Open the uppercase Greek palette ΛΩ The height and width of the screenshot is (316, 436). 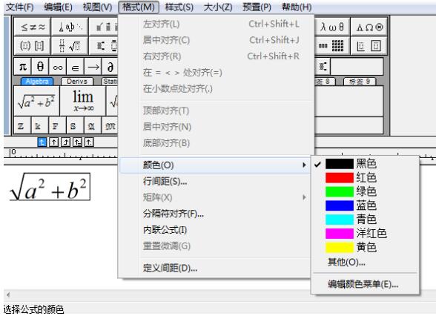pyautogui.click(x=369, y=27)
